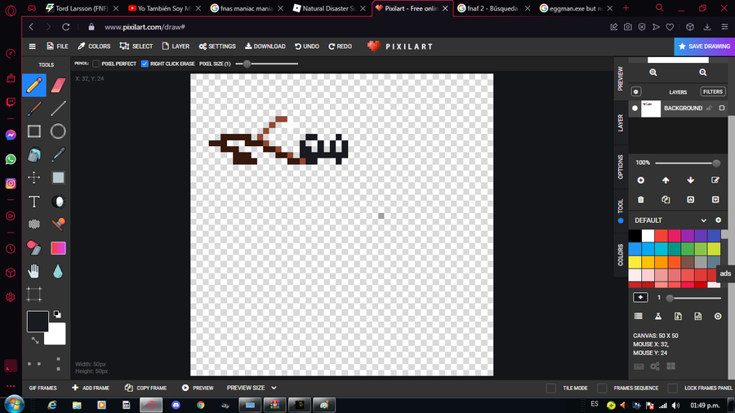Screen dimensions: 735x413
Task: Rename layer with edit icon
Action: pos(715,180)
